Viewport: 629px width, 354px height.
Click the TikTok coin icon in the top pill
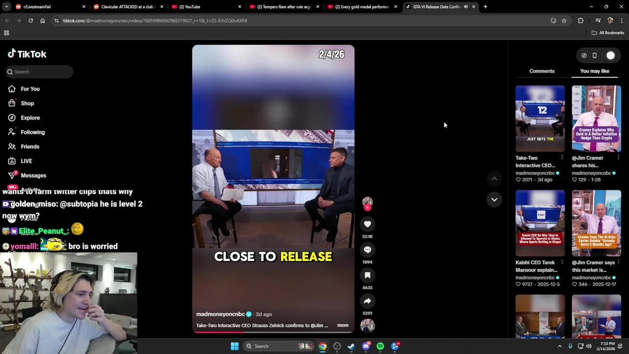point(584,56)
